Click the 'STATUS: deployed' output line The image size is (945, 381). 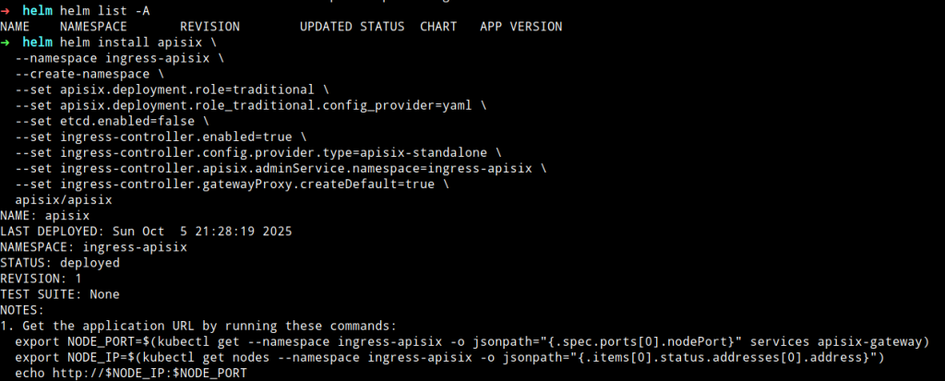click(60, 263)
